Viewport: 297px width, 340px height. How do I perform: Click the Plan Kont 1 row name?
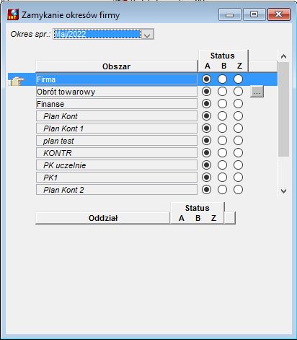(x=117, y=128)
